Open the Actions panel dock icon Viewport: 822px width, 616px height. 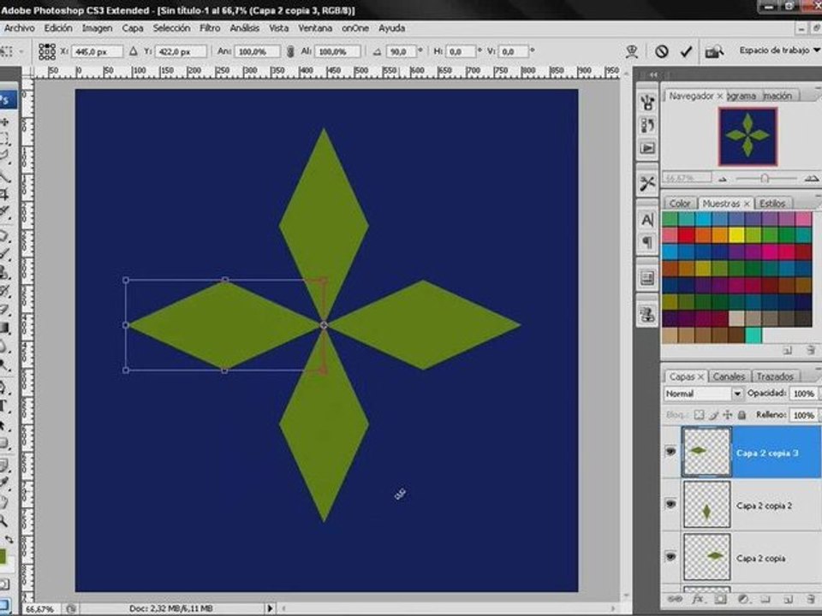pyautogui.click(x=647, y=148)
